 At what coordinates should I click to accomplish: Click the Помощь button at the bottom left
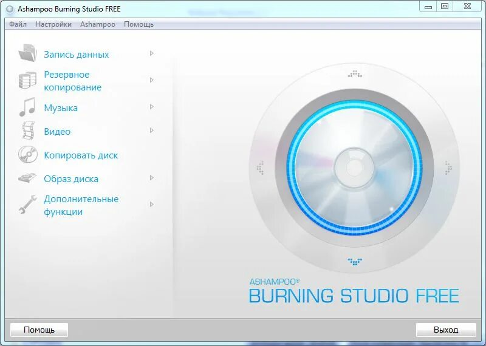pos(39,330)
